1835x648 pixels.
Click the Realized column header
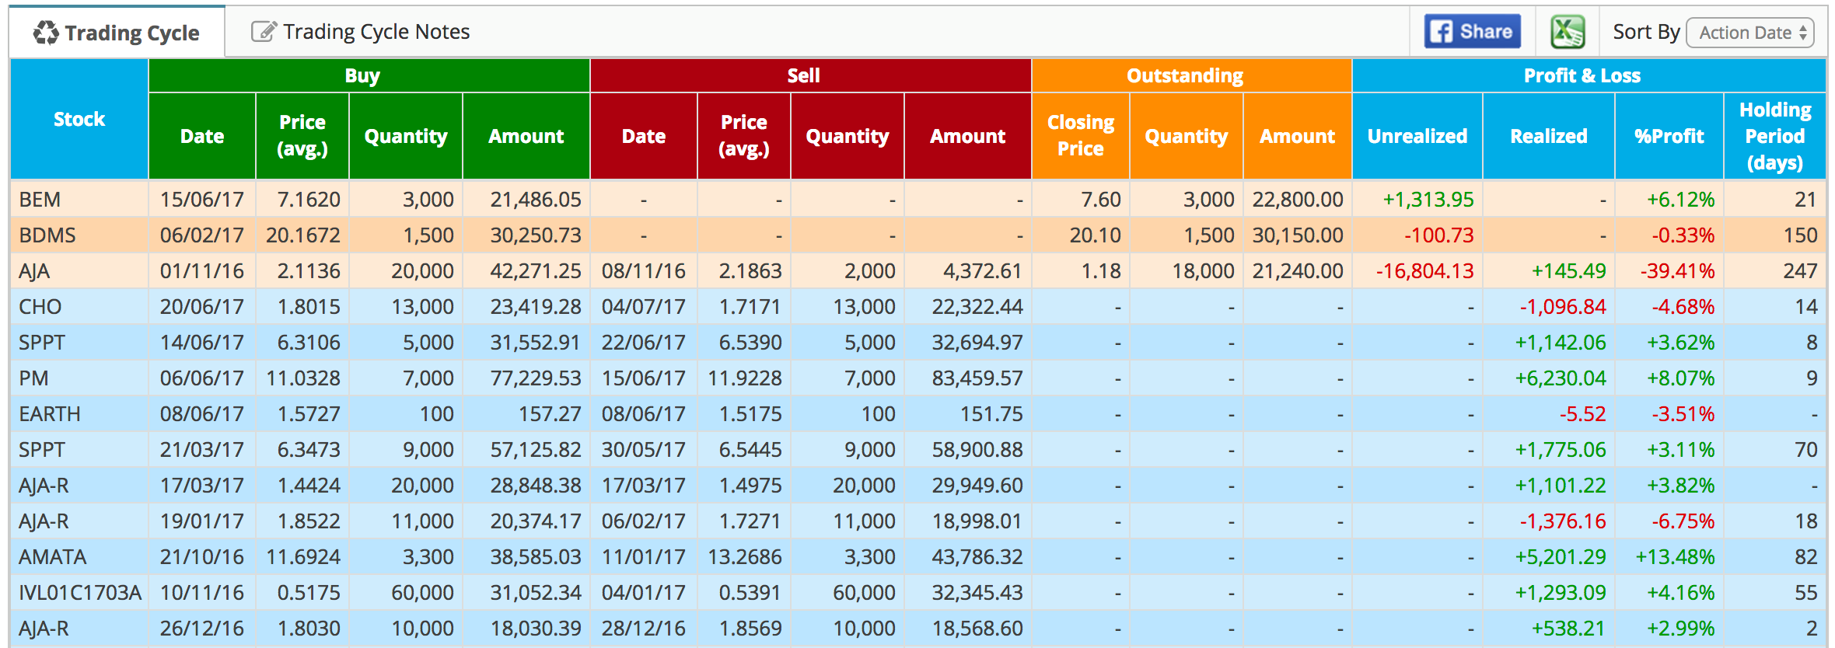click(1548, 136)
